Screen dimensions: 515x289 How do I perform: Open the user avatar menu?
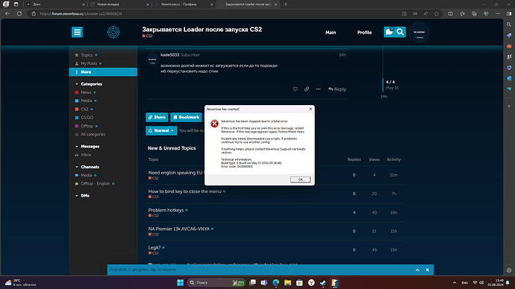click(419, 32)
